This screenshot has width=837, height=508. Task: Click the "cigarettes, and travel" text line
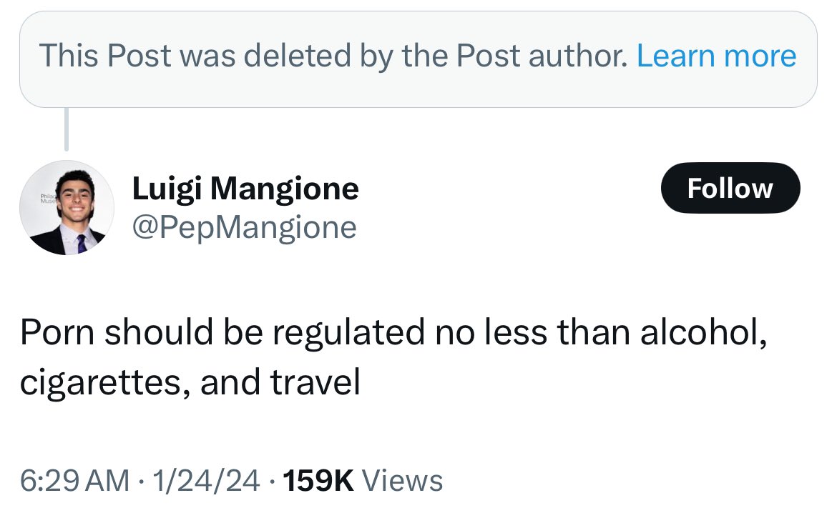click(x=190, y=383)
